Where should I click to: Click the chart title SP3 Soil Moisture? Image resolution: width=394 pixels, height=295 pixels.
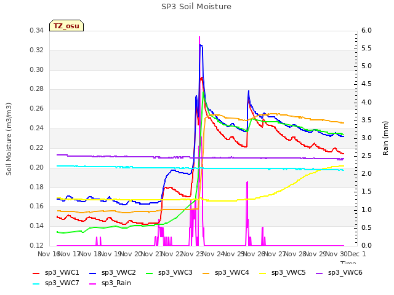click(196, 7)
